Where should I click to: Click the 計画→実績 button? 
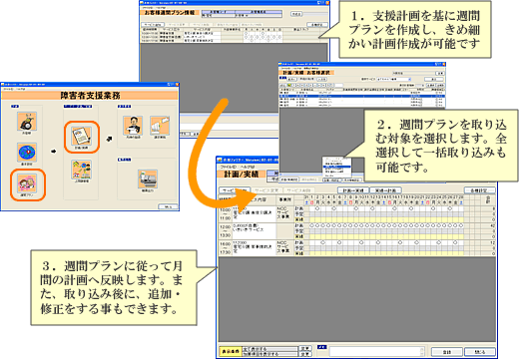point(353,190)
